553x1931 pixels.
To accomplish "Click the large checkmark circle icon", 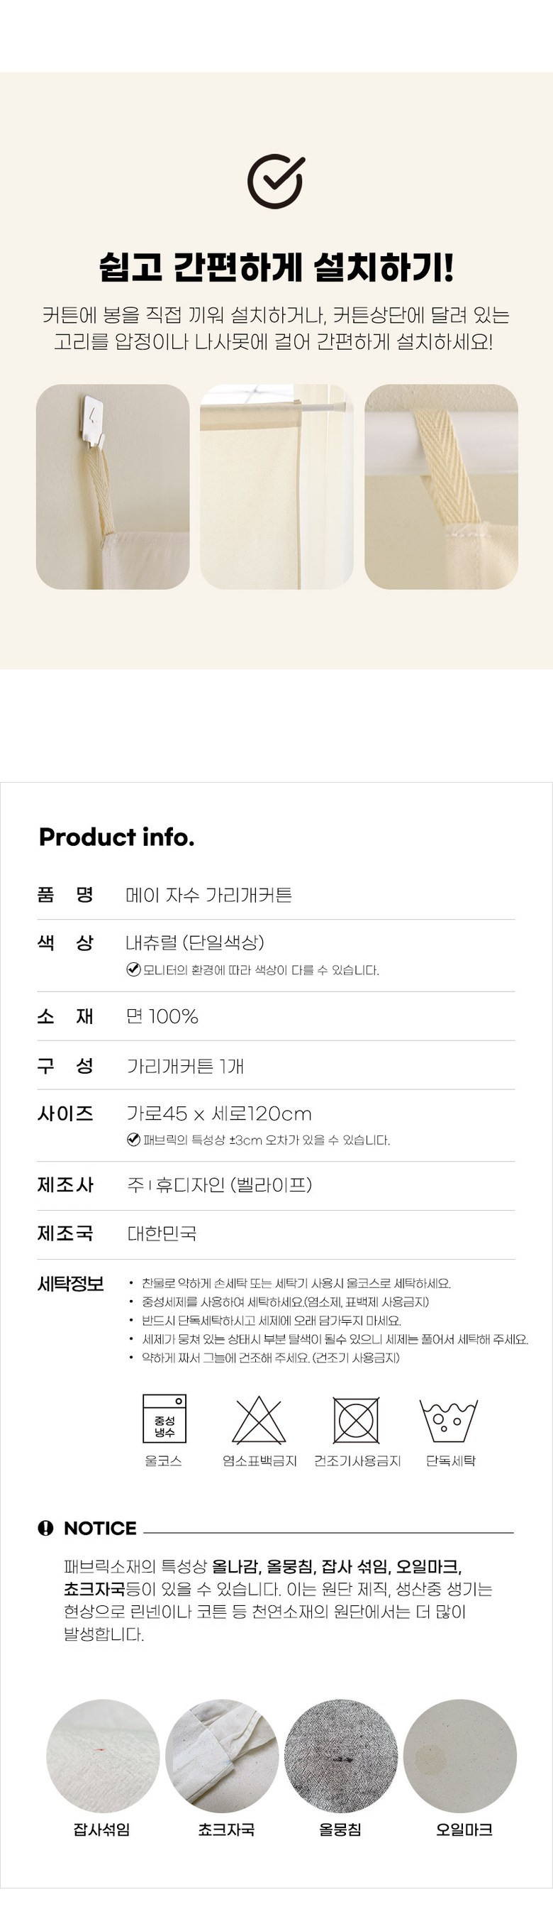I will click(276, 182).
